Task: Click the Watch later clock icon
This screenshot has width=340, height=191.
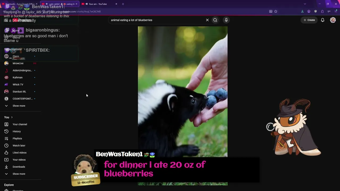Action: click(x=6, y=146)
